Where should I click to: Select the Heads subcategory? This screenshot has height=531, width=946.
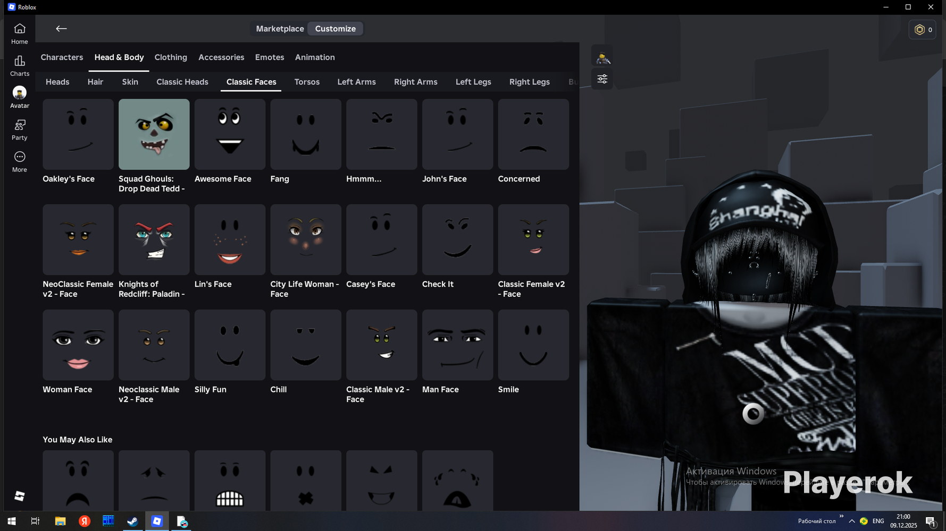(x=57, y=82)
